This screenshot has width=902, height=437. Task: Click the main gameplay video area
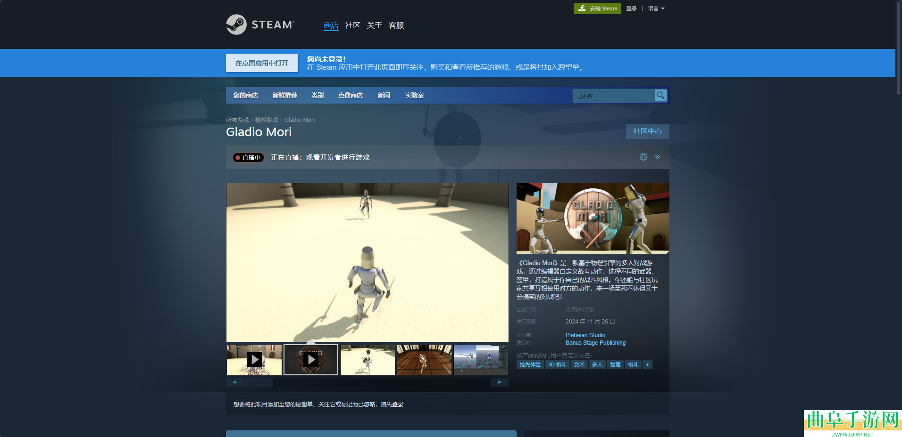(x=367, y=262)
